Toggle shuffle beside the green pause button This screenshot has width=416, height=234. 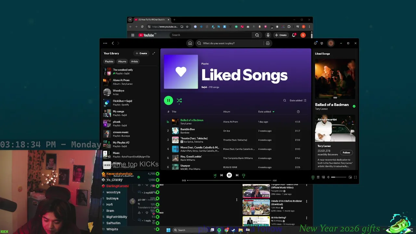(179, 100)
